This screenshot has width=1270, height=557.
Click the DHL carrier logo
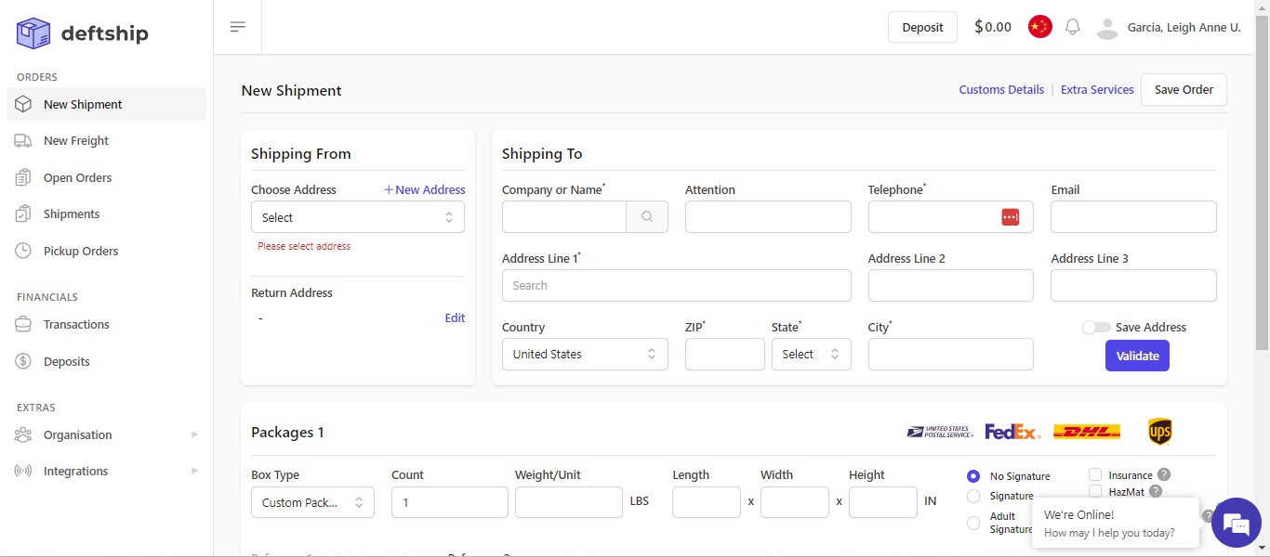pyautogui.click(x=1086, y=432)
